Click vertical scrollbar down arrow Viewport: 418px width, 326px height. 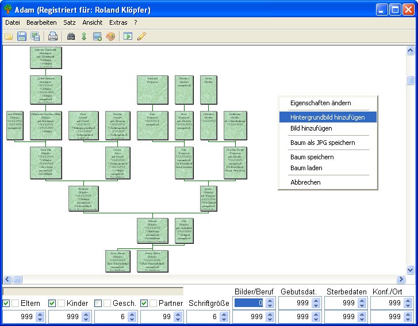411,270
